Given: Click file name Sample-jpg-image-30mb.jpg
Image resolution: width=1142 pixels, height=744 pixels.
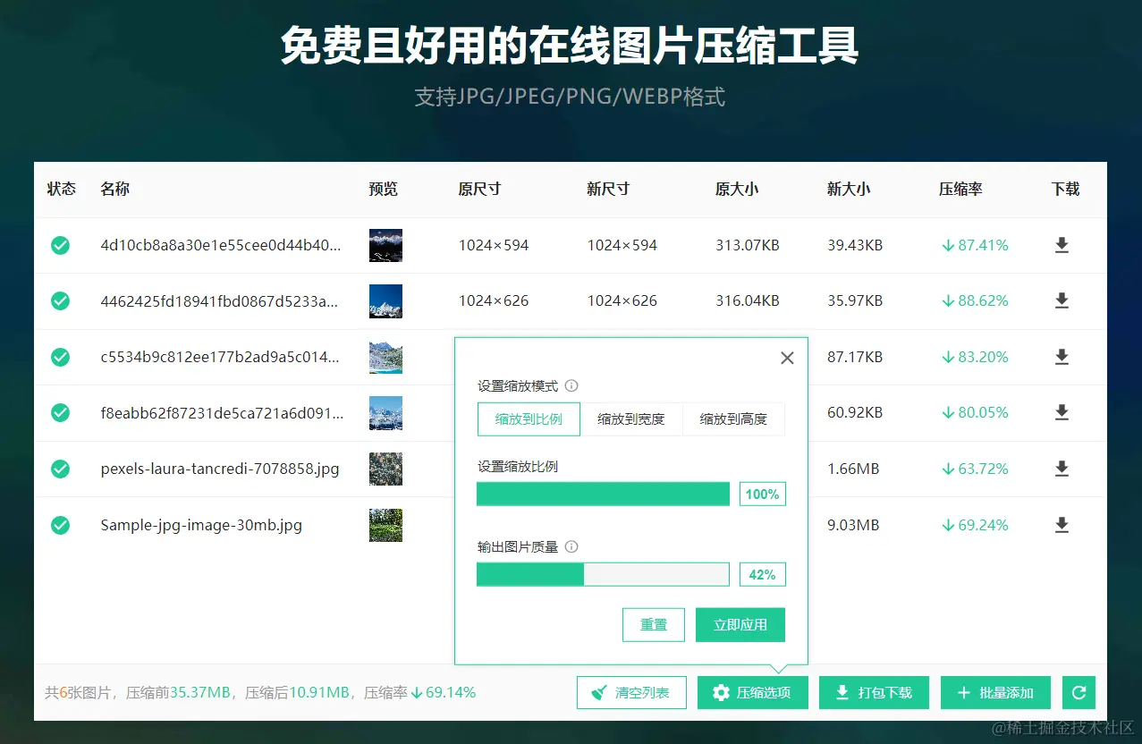Looking at the screenshot, I should point(201,525).
